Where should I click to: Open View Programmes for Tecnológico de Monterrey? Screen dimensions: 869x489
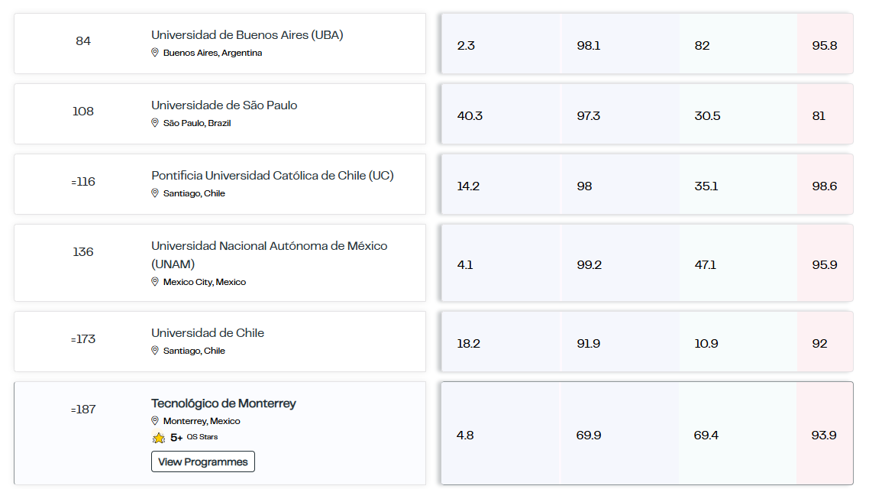(x=203, y=461)
